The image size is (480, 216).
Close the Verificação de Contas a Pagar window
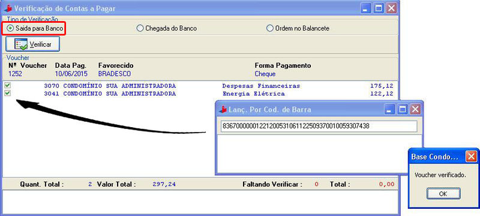391,8
